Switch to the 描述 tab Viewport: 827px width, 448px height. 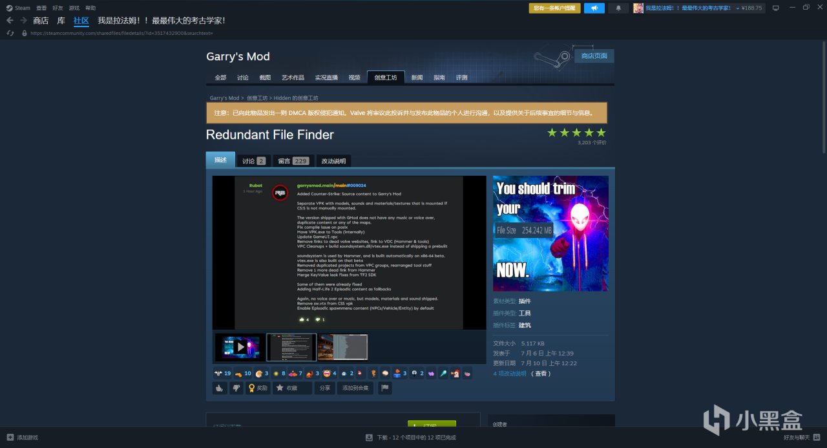pyautogui.click(x=220, y=160)
